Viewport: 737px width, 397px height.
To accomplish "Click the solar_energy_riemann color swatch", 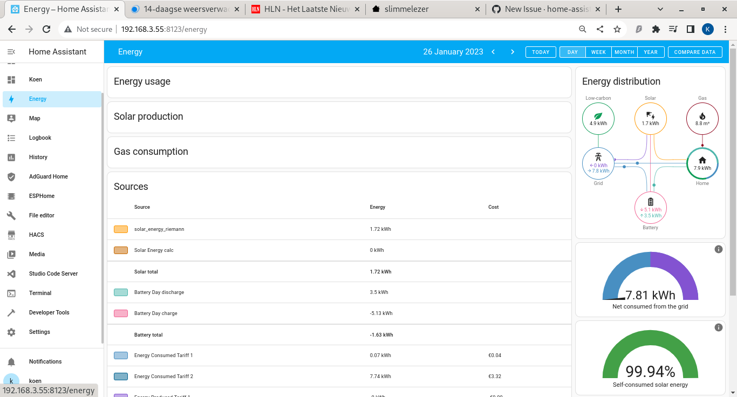I will coord(121,229).
